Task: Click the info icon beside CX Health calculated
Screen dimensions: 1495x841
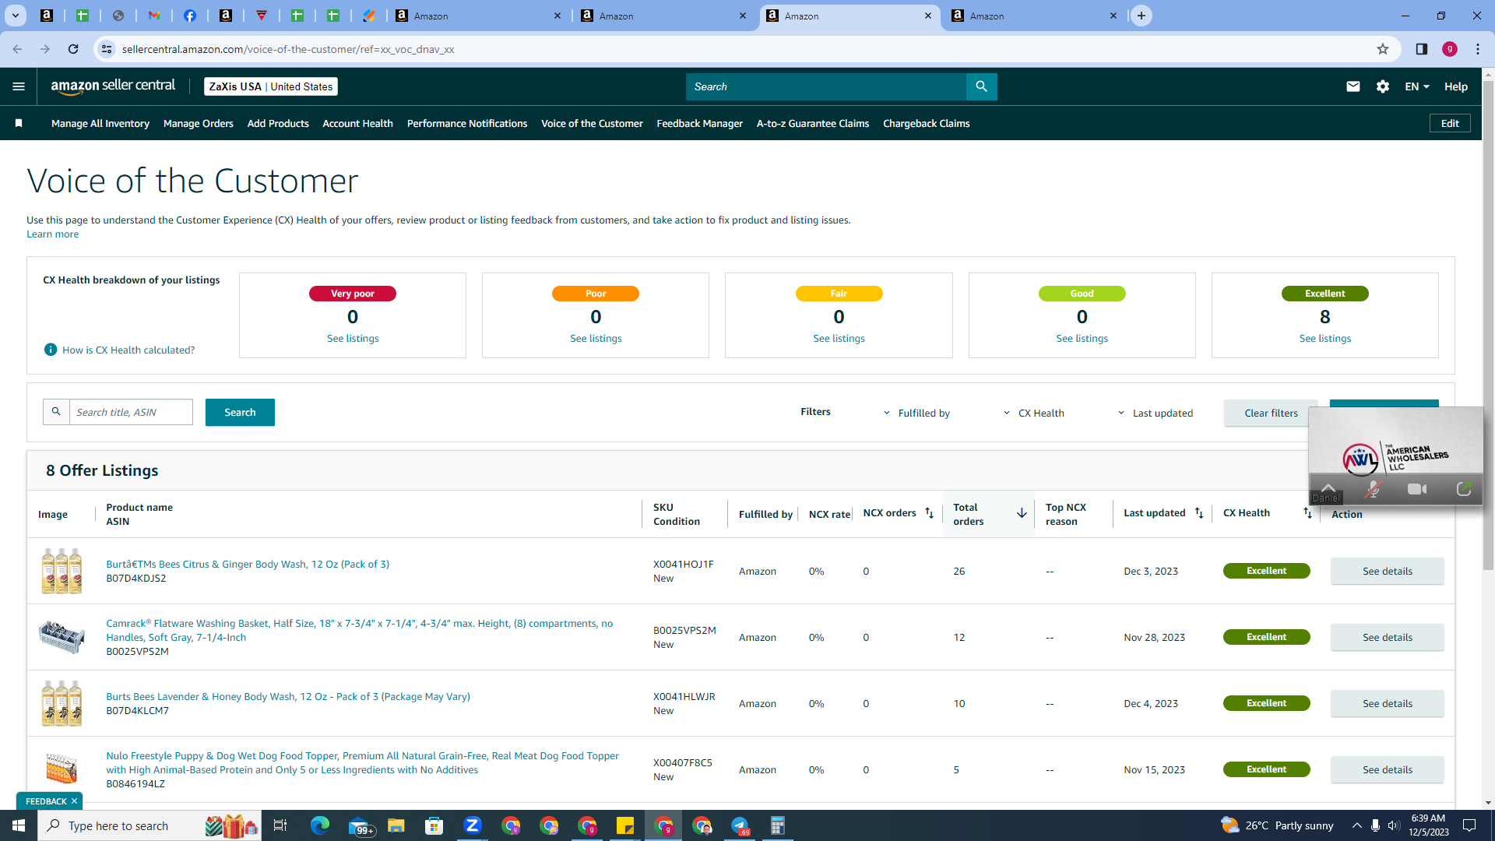Action: [51, 350]
